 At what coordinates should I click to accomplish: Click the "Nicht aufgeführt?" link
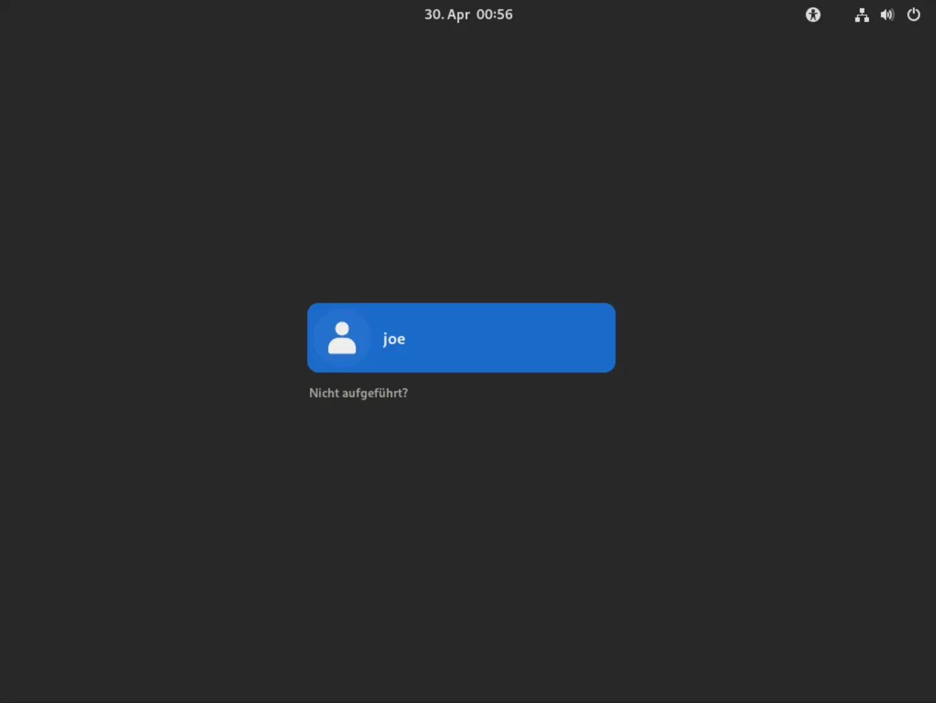(x=358, y=393)
